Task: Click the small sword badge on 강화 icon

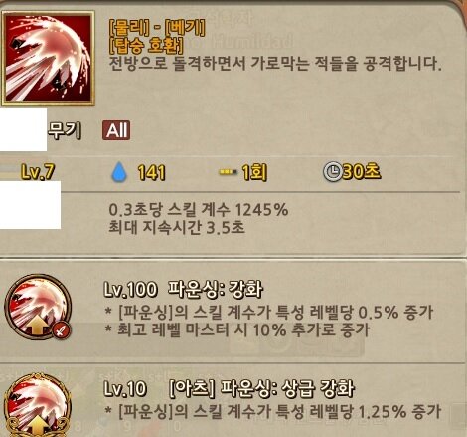Action: [x=62, y=330]
